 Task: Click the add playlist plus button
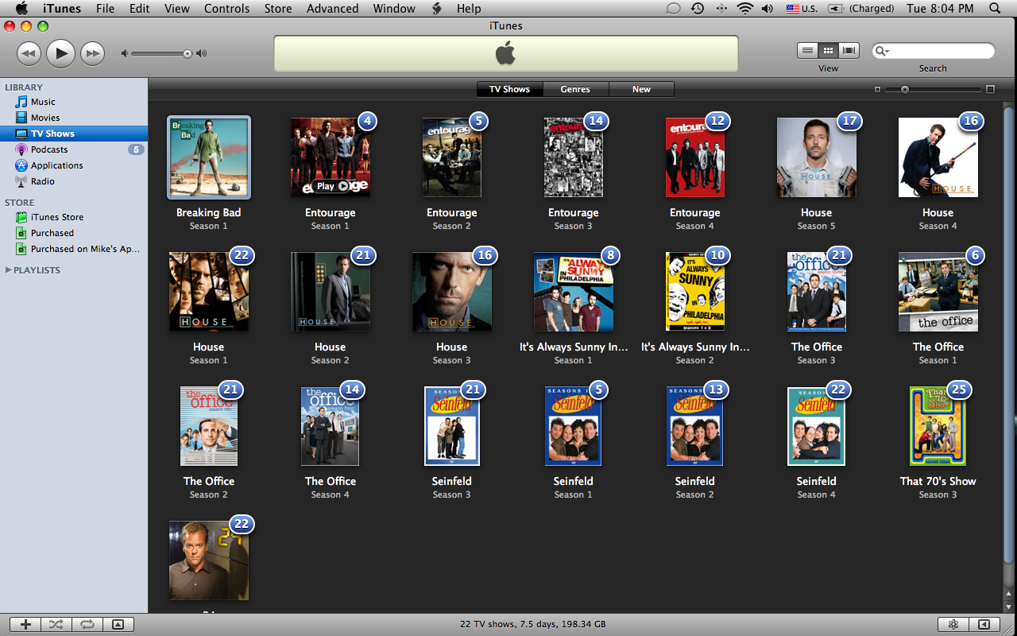[25, 625]
